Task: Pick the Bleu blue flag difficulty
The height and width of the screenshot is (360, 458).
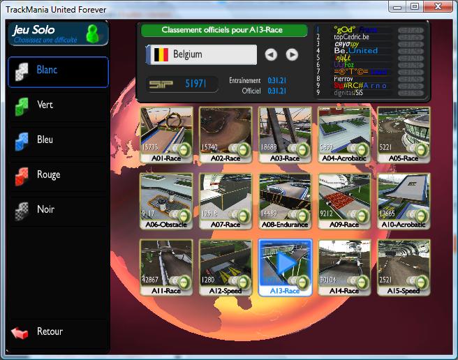Action: click(x=58, y=140)
